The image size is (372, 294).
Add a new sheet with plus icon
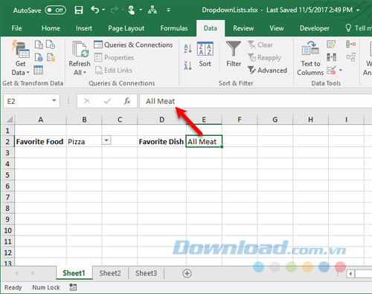click(x=187, y=273)
